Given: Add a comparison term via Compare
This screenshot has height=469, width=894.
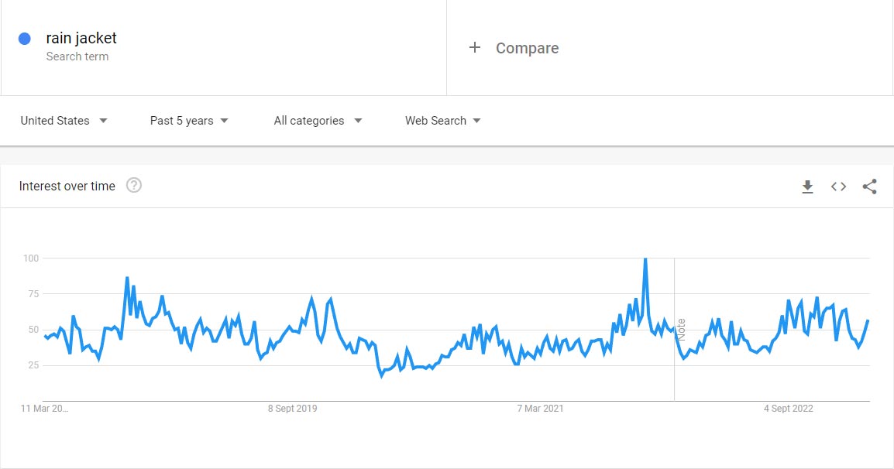Looking at the screenshot, I should (x=527, y=48).
